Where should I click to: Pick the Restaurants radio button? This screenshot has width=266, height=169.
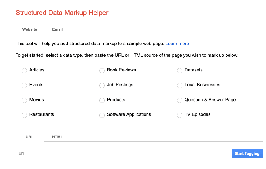tap(25, 115)
